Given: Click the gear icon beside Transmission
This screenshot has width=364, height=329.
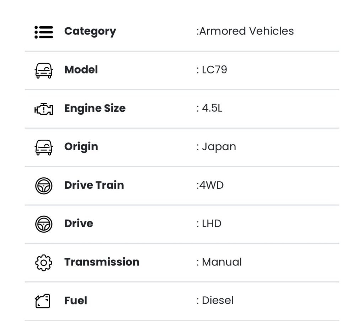Looking at the screenshot, I should click(44, 263).
